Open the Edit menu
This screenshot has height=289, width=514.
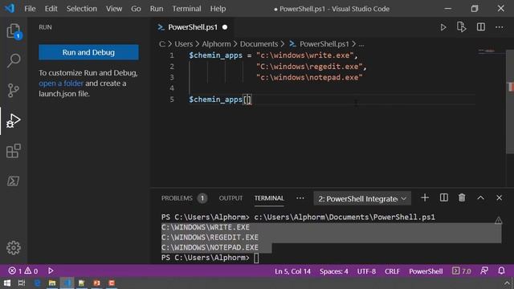pos(51,9)
